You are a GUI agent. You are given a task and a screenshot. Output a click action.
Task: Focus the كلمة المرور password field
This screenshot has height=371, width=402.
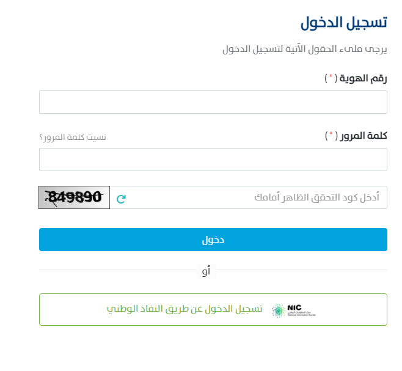click(x=213, y=160)
